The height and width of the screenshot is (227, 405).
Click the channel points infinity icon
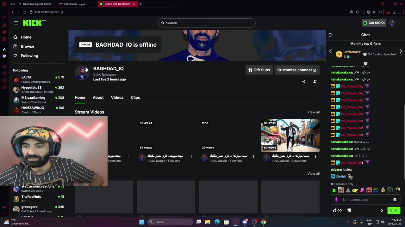(x=337, y=210)
